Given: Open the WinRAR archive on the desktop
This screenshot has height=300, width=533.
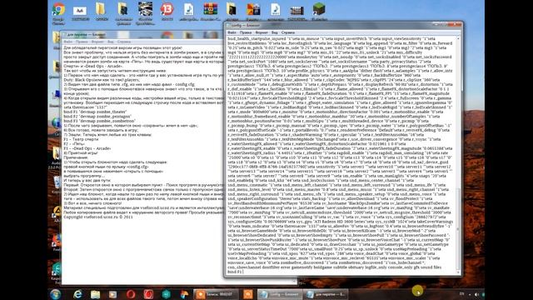Looking at the screenshot, I should click(211, 9).
